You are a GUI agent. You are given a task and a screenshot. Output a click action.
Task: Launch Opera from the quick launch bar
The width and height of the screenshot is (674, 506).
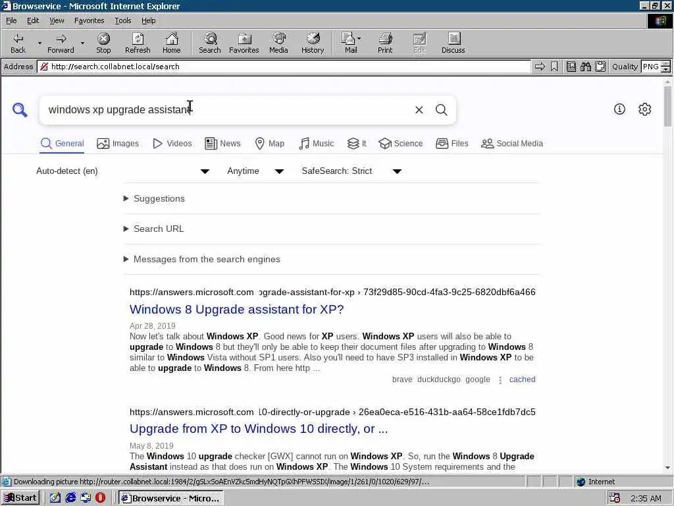(101, 498)
